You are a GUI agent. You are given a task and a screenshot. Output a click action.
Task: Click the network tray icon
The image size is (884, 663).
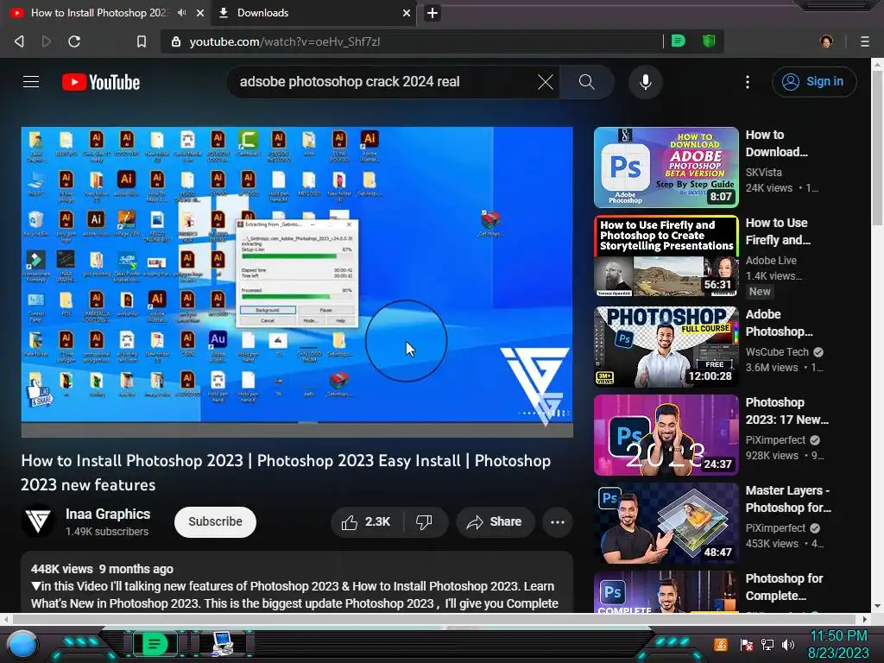(x=767, y=644)
